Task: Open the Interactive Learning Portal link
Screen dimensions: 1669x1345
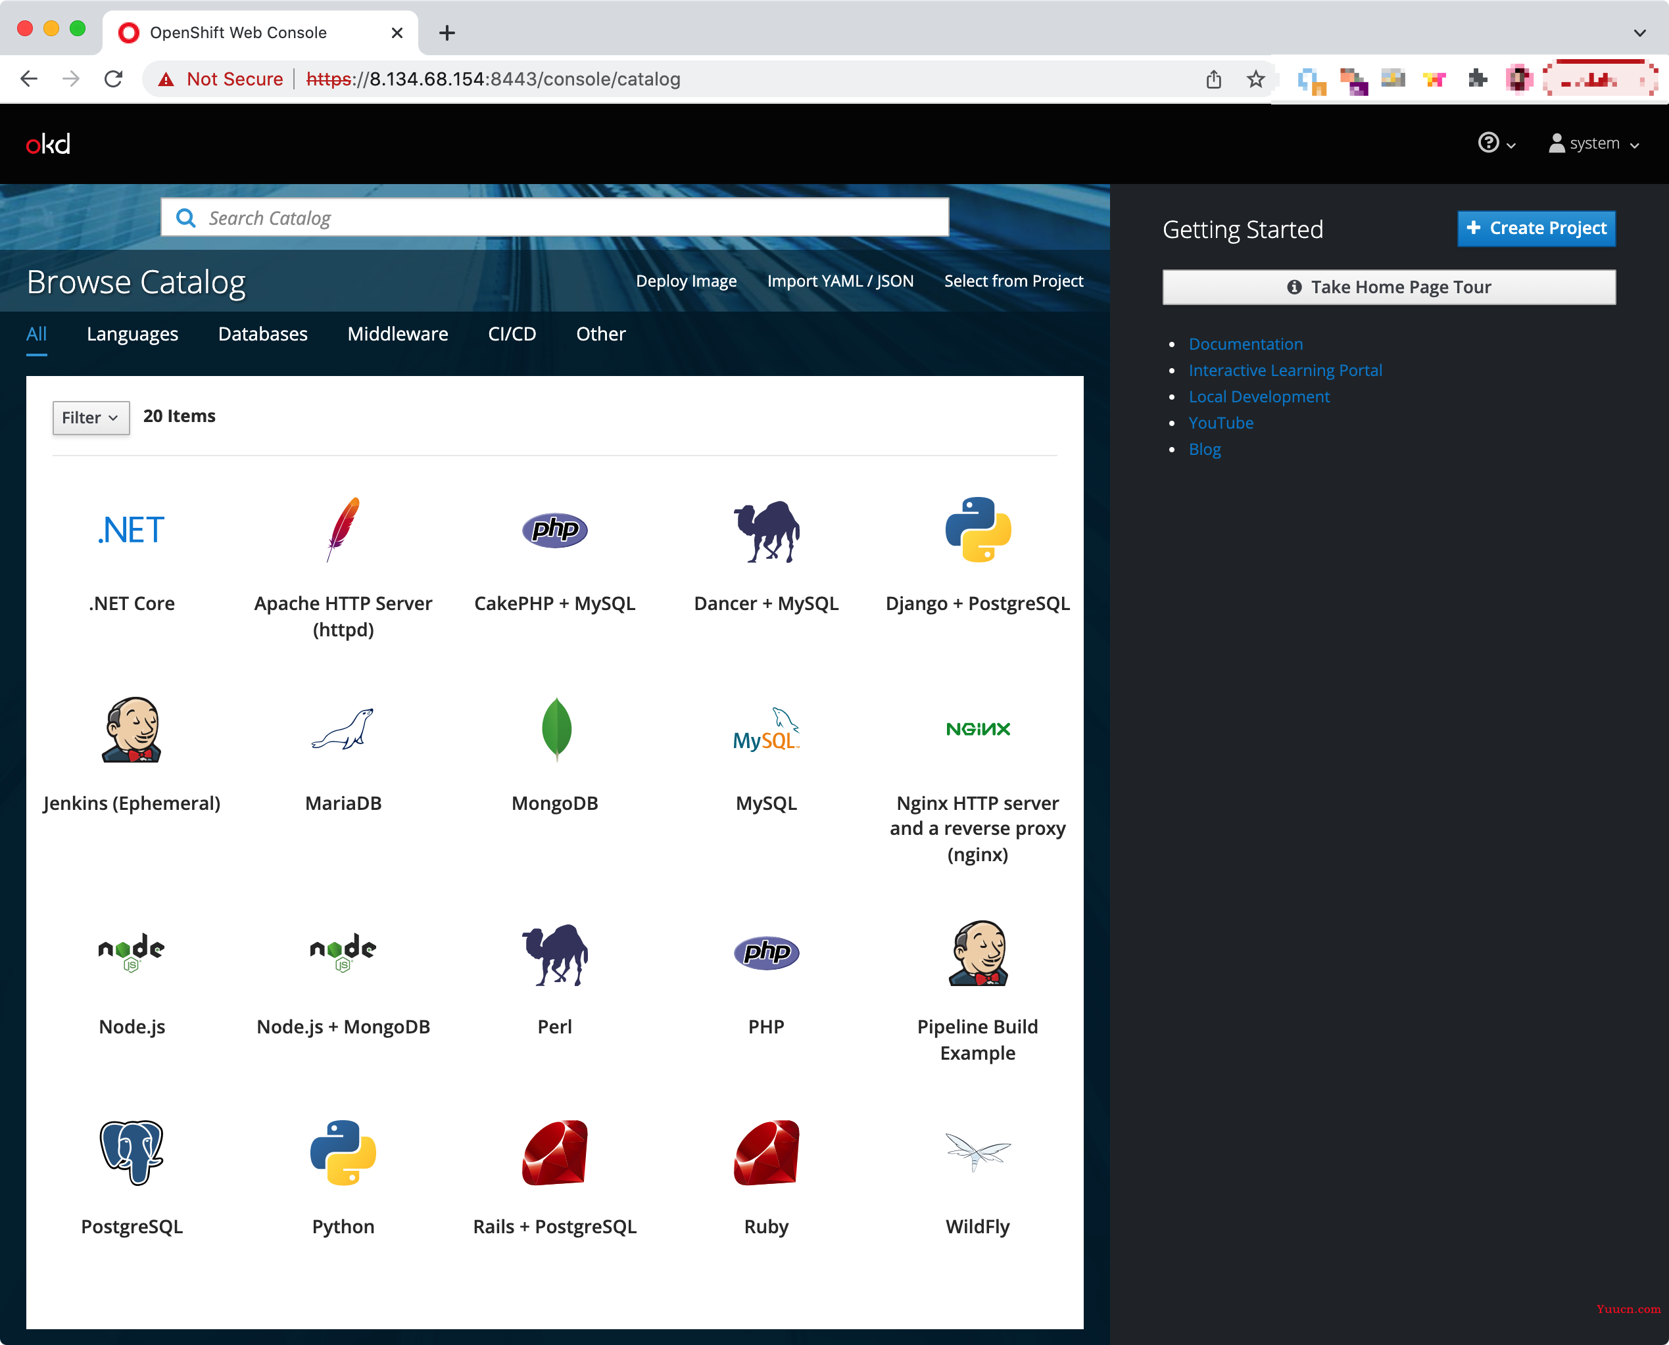Action: [x=1285, y=369]
